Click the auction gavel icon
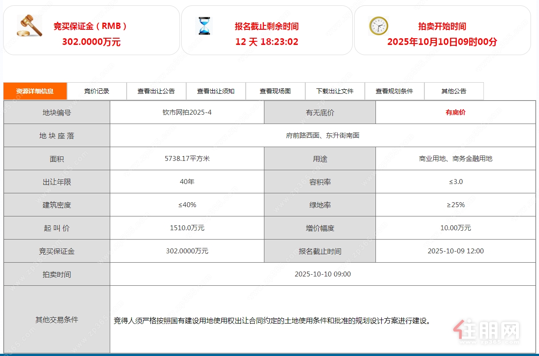The image size is (539, 356). (x=29, y=26)
